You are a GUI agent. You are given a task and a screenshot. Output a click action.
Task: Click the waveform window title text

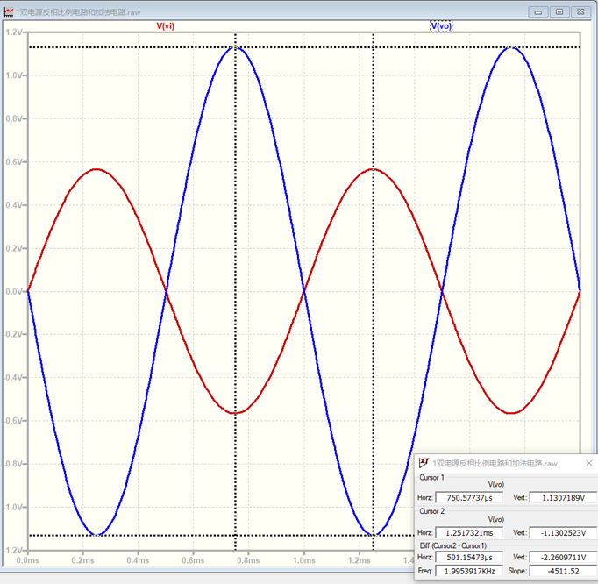click(78, 12)
